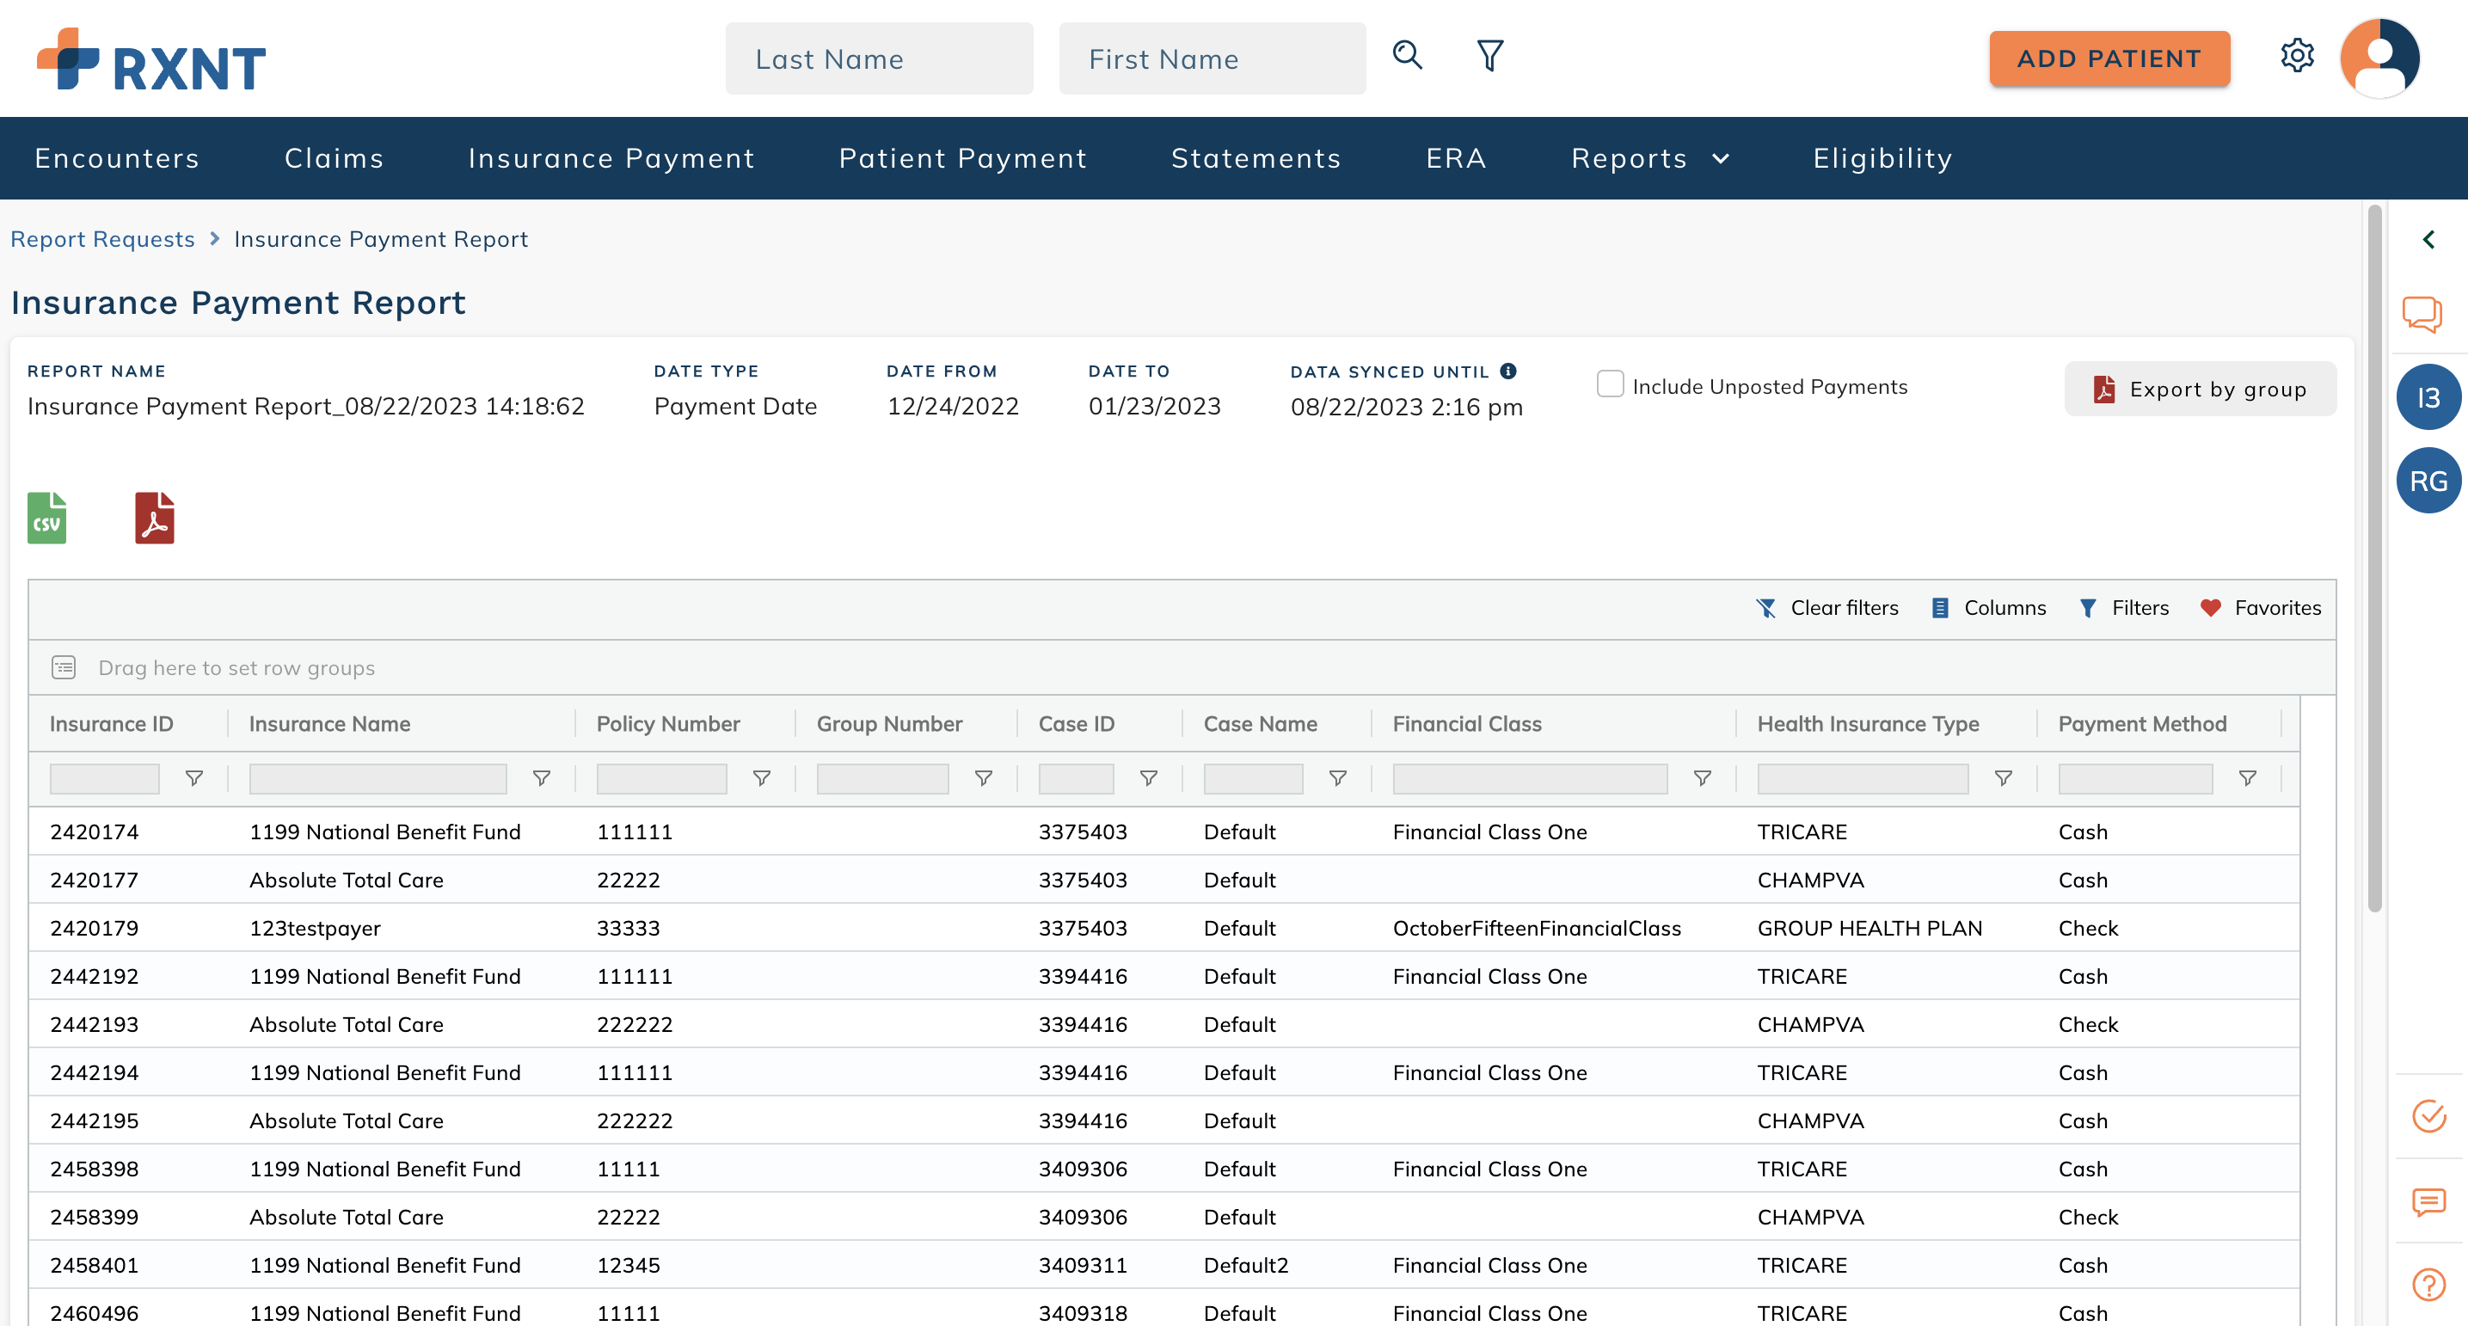2468x1326 pixels.
Task: Toggle the Payment Method column filter funnel
Action: click(2249, 778)
